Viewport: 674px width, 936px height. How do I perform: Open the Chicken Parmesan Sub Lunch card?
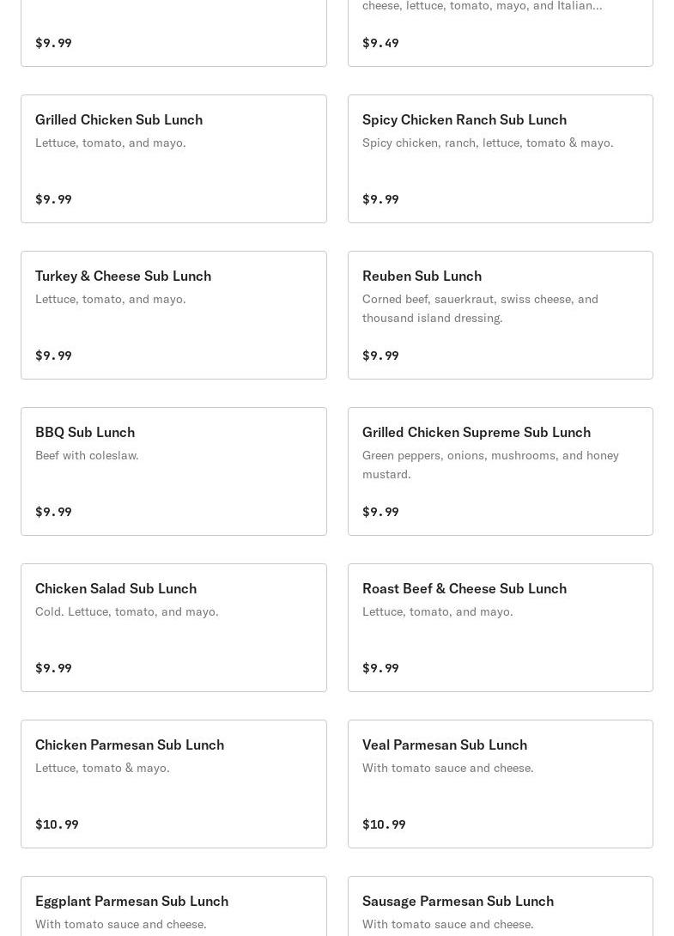tap(173, 784)
